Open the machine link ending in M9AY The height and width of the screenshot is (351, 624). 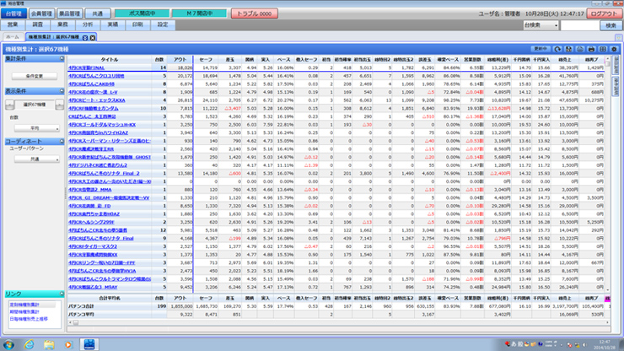(93, 287)
